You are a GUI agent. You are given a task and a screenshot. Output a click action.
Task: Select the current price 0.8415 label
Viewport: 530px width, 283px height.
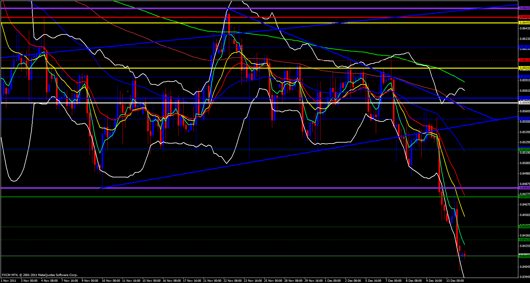[524, 256]
